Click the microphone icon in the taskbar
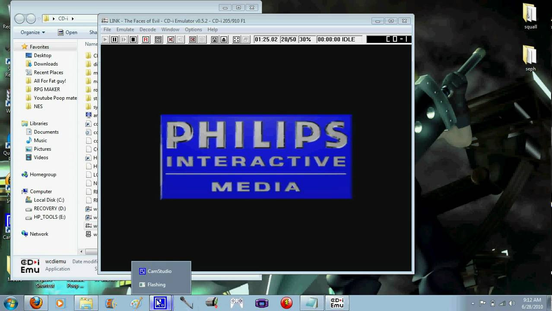The width and height of the screenshot is (552, 311). [186, 303]
